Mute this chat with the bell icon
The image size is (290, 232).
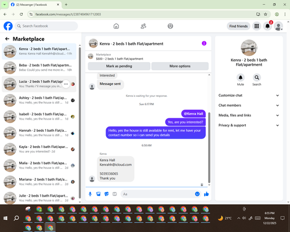click(241, 78)
